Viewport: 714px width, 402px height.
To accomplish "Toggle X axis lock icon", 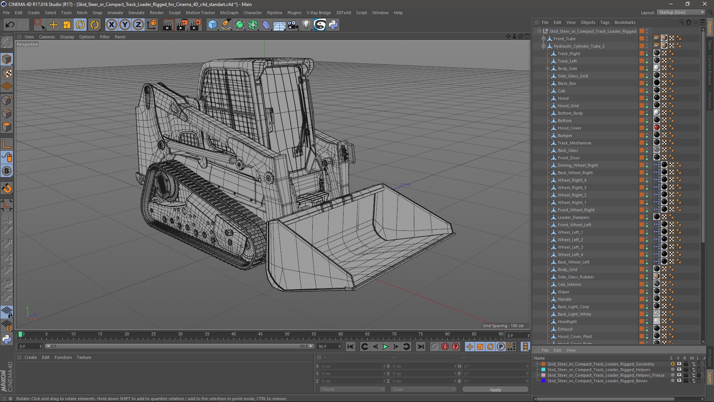I will click(111, 25).
